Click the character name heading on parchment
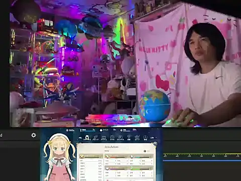 pos(111,147)
